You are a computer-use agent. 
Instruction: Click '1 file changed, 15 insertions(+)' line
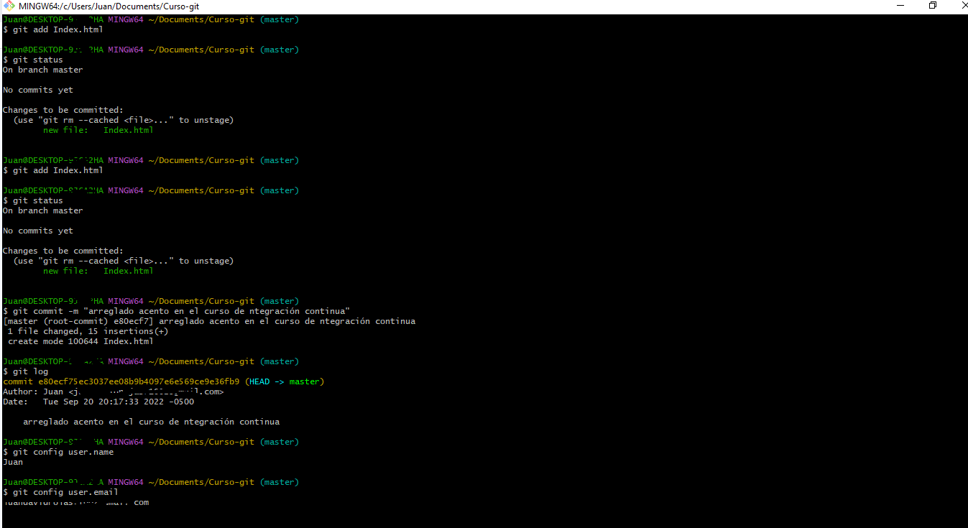[x=88, y=331]
